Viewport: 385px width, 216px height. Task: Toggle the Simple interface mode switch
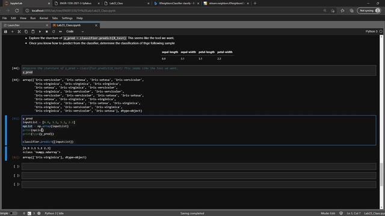point(13,214)
